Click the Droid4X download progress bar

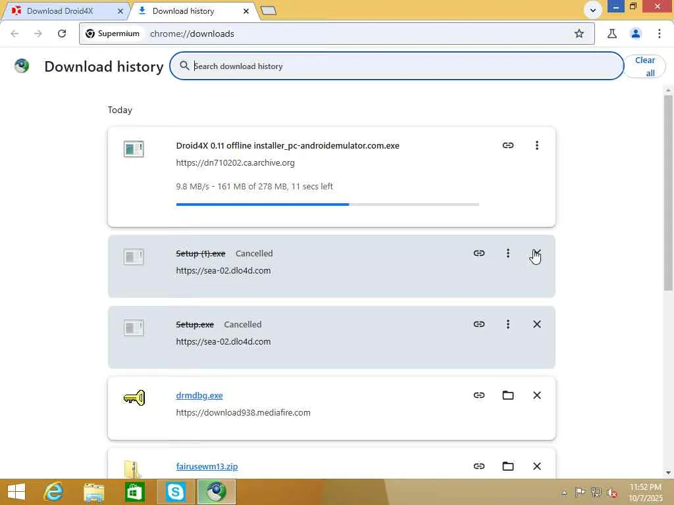click(x=328, y=204)
